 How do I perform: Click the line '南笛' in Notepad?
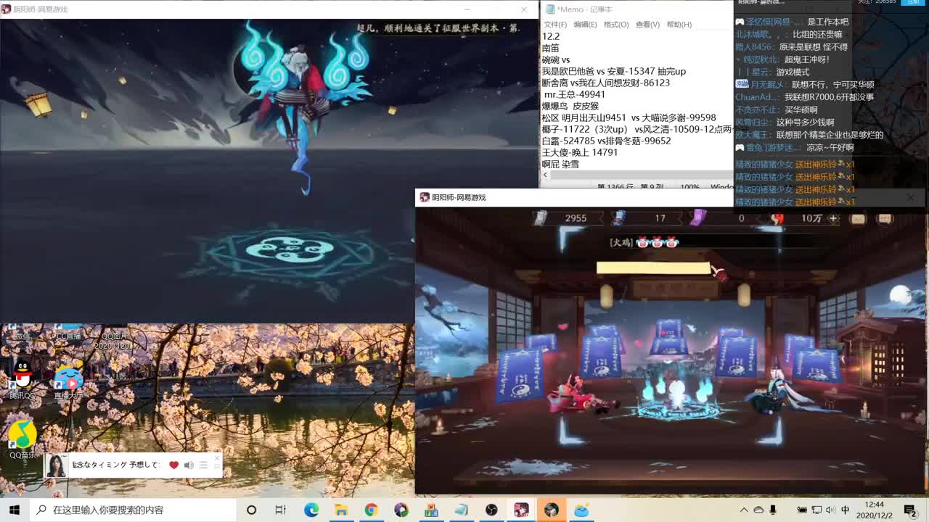tap(551, 48)
